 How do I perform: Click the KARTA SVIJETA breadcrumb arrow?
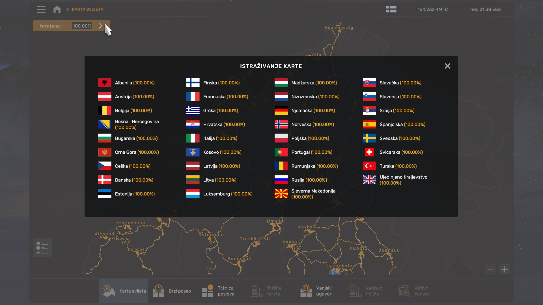click(68, 9)
